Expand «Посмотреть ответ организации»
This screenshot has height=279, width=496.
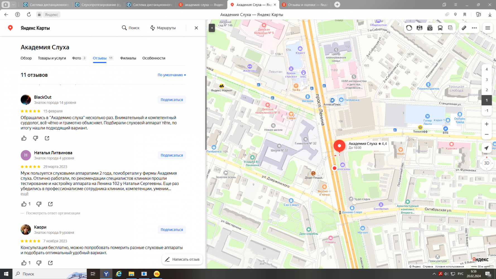click(x=53, y=213)
